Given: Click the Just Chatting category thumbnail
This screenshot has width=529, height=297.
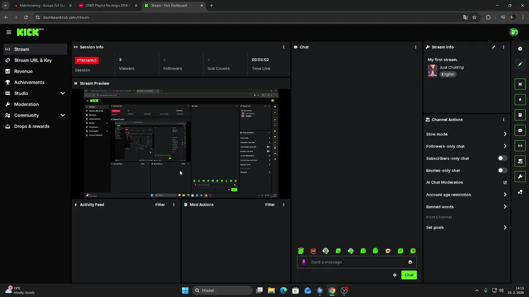Looking at the screenshot, I should (x=432, y=71).
